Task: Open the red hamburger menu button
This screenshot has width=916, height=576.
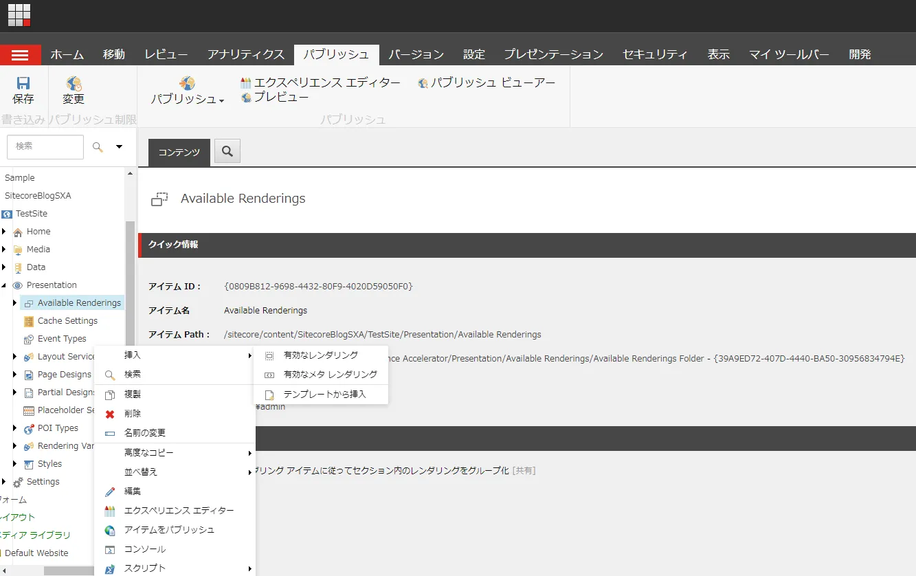Action: click(21, 55)
